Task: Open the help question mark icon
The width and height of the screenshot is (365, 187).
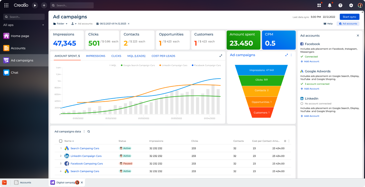Action: click(x=340, y=5)
